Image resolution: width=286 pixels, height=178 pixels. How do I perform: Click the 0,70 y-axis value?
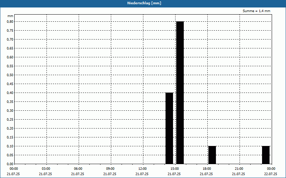coord(10,40)
